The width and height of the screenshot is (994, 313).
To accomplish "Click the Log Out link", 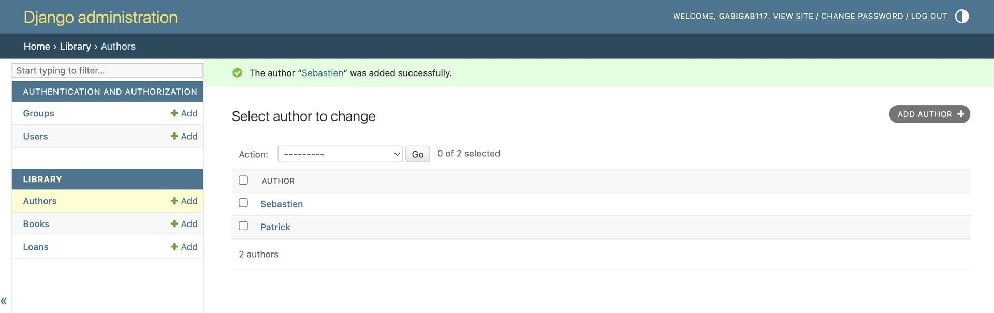I will [929, 16].
